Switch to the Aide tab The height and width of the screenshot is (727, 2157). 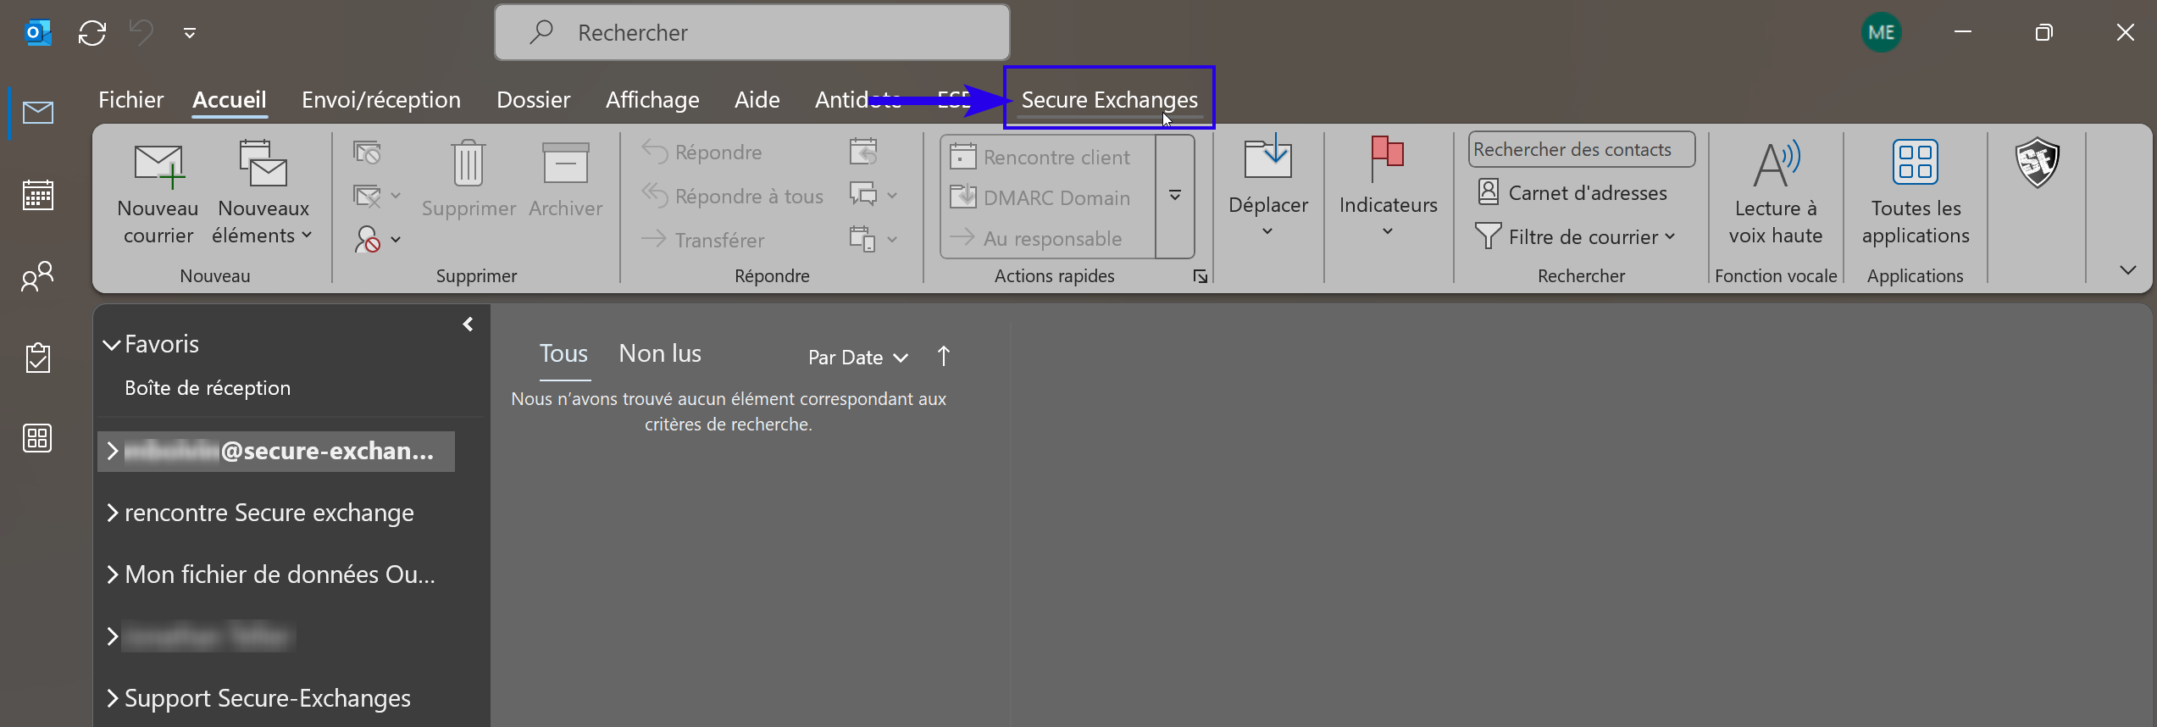point(757,100)
